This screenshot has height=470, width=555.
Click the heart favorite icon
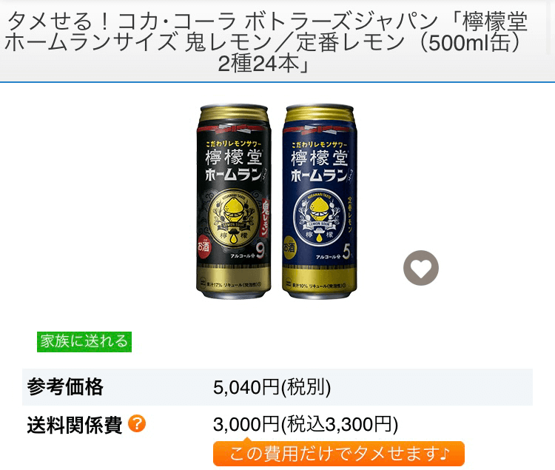[421, 268]
